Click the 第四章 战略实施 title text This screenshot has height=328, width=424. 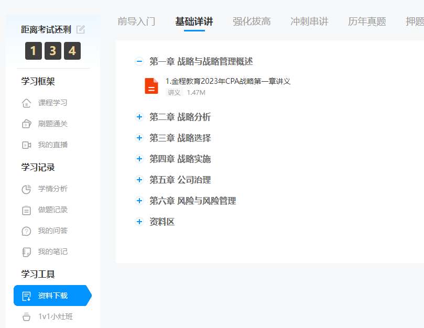[180, 159]
